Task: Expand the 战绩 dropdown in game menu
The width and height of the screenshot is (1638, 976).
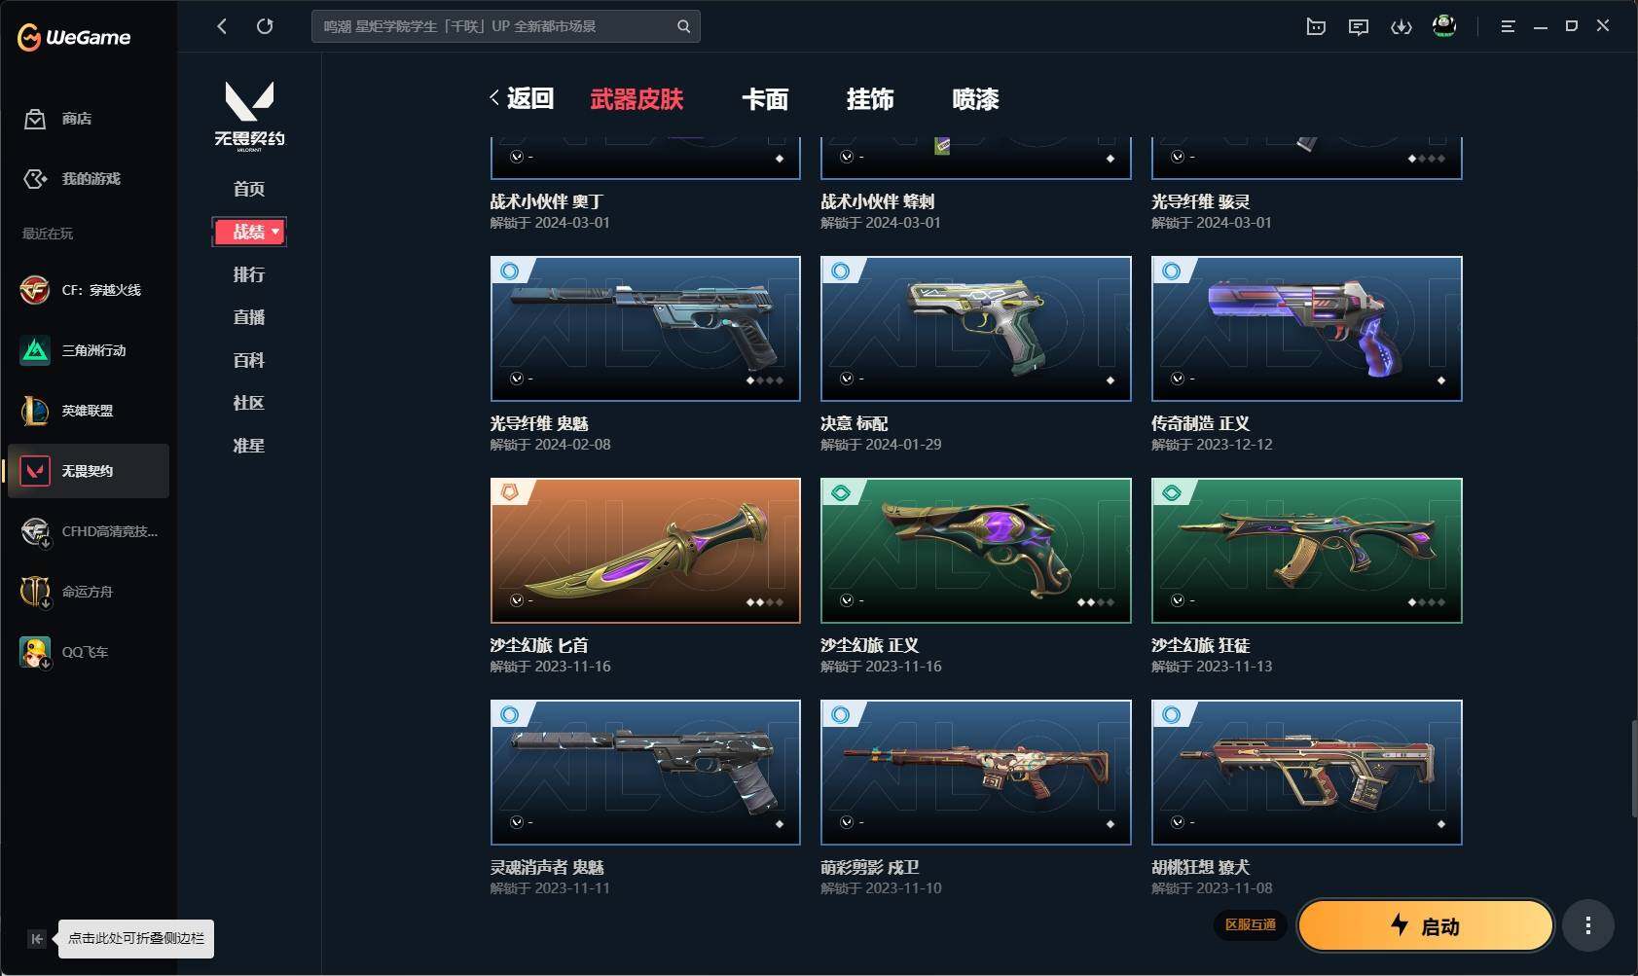Action: (249, 232)
